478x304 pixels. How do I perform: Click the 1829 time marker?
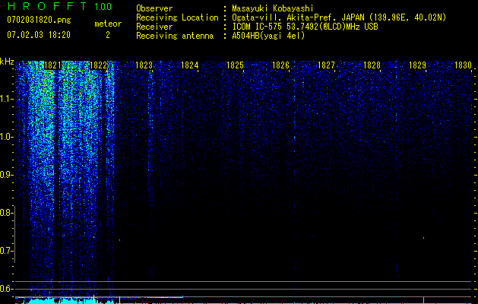click(417, 65)
